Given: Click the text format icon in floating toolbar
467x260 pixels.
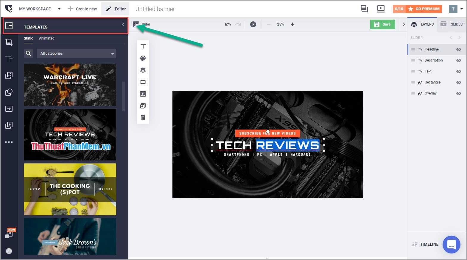Looking at the screenshot, I should 143,46.
